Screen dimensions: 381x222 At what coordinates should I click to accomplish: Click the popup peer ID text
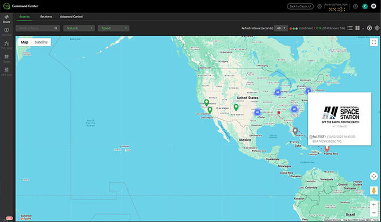point(327,141)
